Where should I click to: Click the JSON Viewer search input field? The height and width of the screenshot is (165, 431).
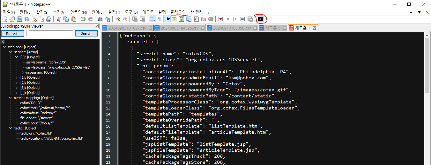pos(51,33)
